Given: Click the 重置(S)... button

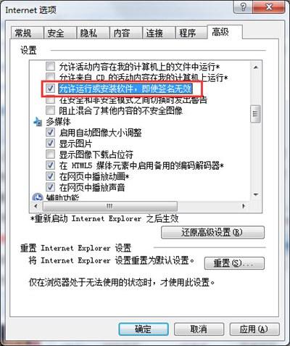Looking at the screenshot, I should [234, 263].
